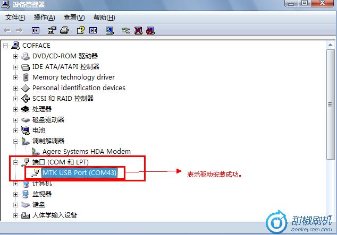337x235 pixels.
Task: Select MTK USB Port (COM43) device
Action: (80, 172)
